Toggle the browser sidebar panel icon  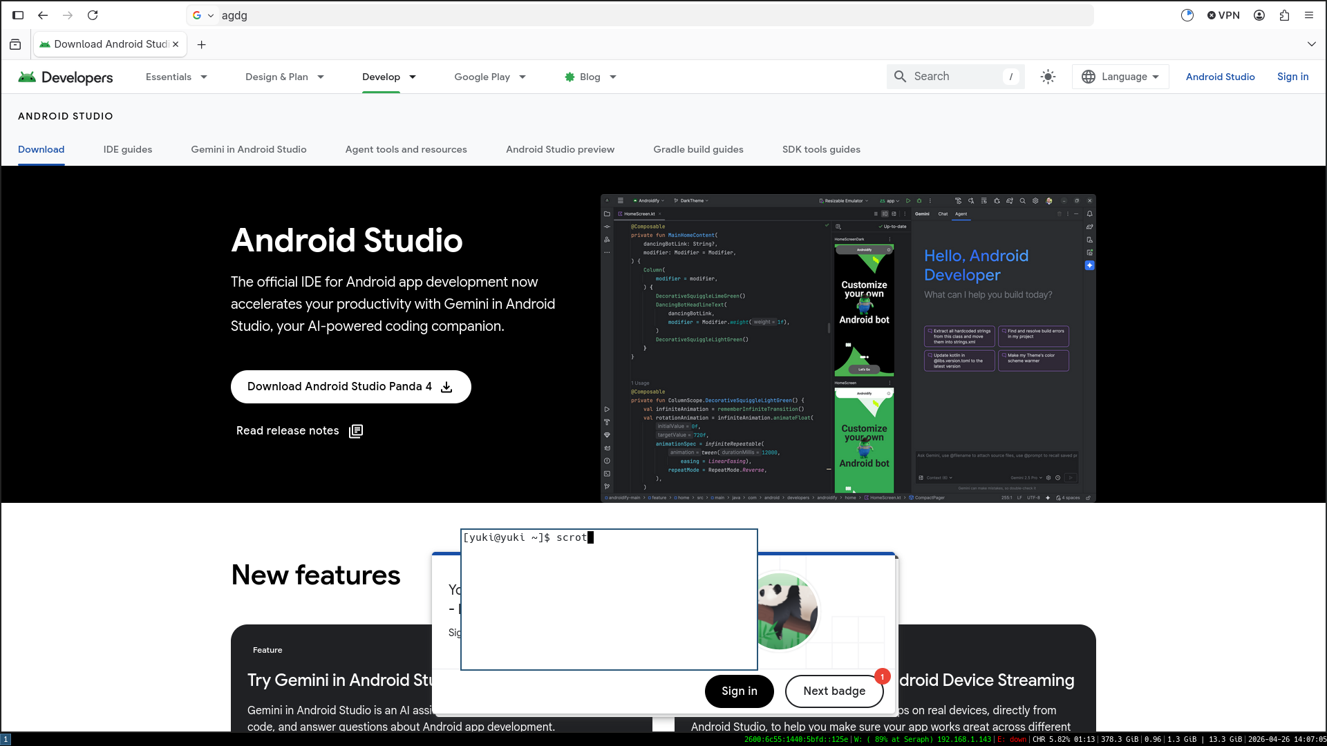pos(18,15)
